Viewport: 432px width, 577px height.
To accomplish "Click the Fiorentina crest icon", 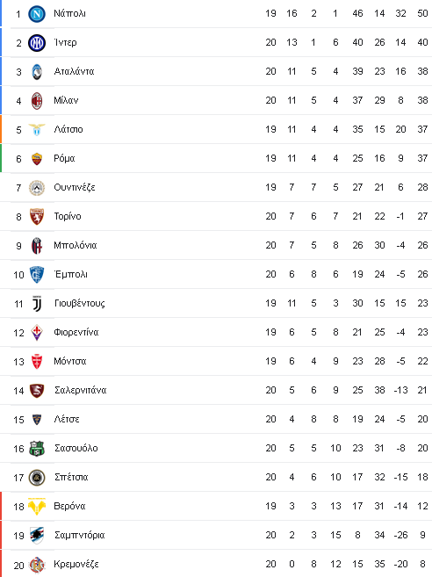I will [x=37, y=333].
